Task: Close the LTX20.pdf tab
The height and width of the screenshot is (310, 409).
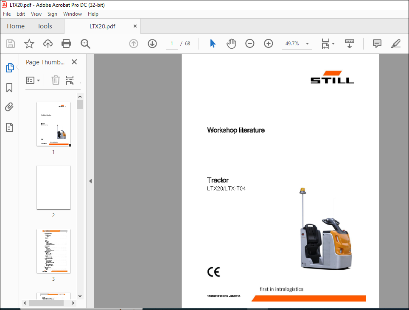Action: [135, 26]
